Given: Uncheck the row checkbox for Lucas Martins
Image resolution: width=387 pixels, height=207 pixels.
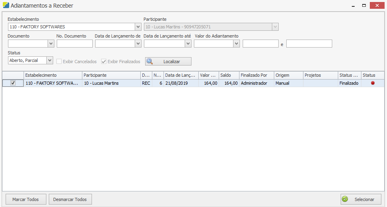Looking at the screenshot, I should pyautogui.click(x=13, y=83).
